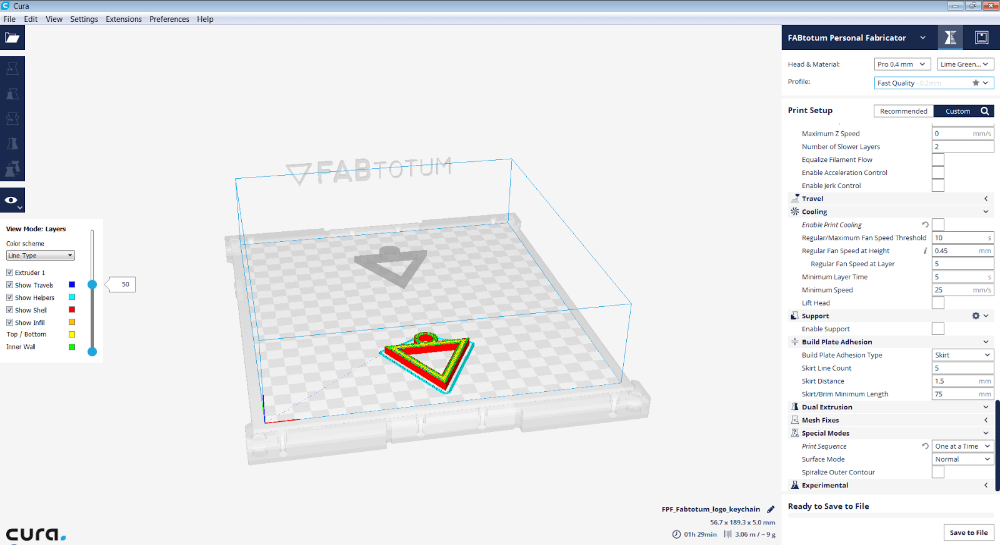This screenshot has width=1000, height=545.
Task: Select the Move tool in left toolbar
Action: 12,69
